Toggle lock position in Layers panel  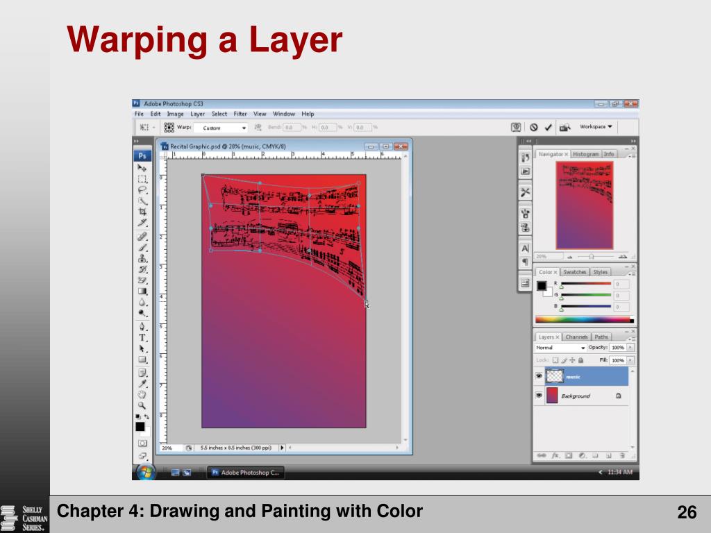click(572, 360)
